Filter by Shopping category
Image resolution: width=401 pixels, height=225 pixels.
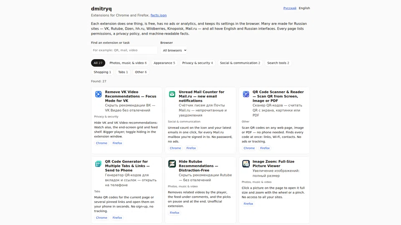pyautogui.click(x=102, y=72)
